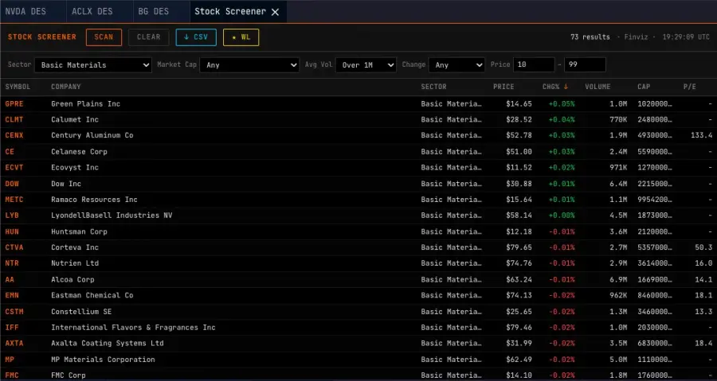This screenshot has width=717, height=381.
Task: Click the +0.05% change value
Action: tap(562, 104)
